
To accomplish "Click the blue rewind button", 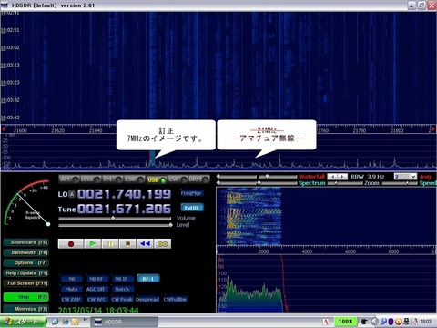I will pyautogui.click(x=145, y=244).
